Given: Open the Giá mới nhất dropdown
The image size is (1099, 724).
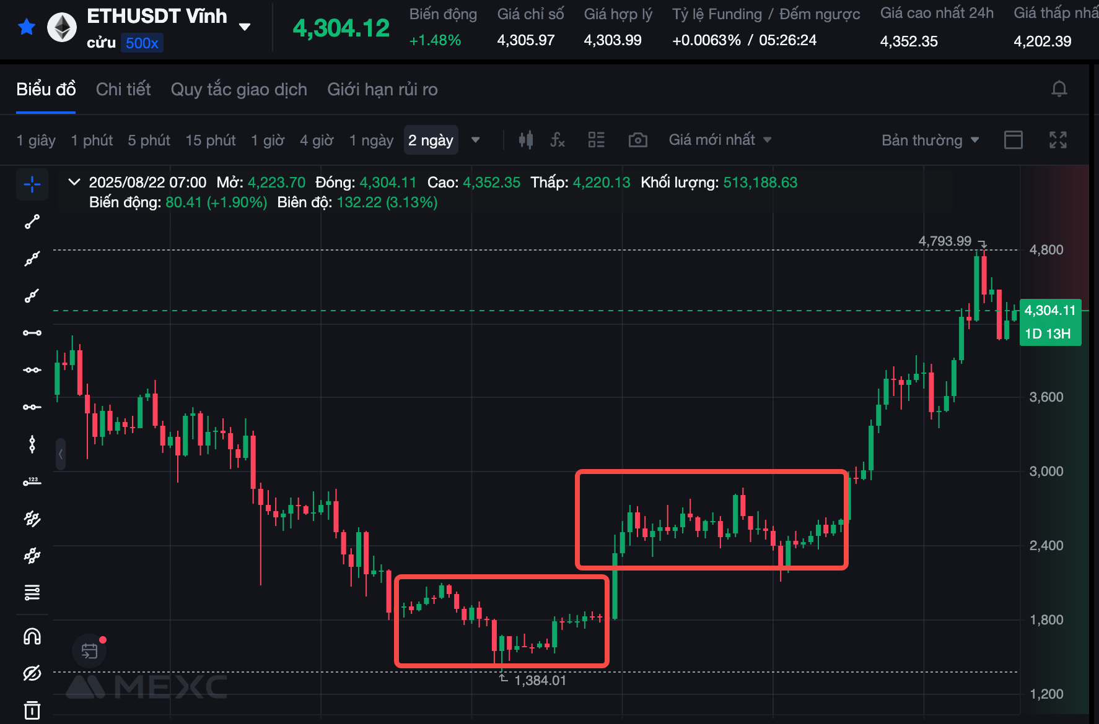Looking at the screenshot, I should (720, 140).
